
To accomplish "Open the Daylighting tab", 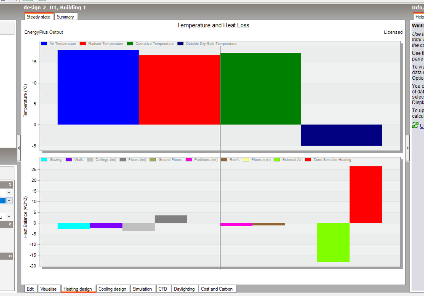I will pos(184,289).
